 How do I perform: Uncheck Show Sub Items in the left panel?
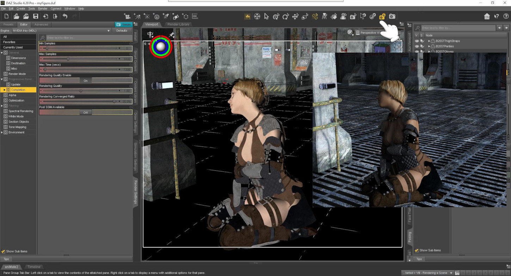coord(3,251)
